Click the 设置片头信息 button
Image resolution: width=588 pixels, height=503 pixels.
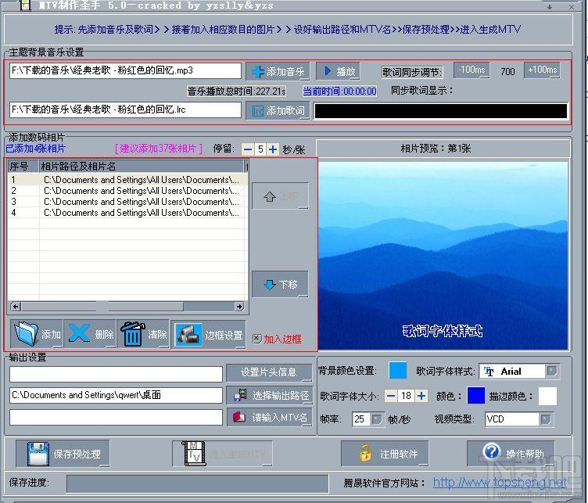click(269, 372)
